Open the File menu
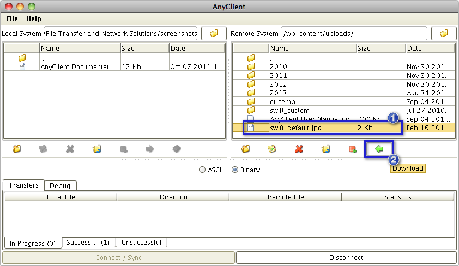This screenshot has height=266, width=459. click(x=11, y=19)
